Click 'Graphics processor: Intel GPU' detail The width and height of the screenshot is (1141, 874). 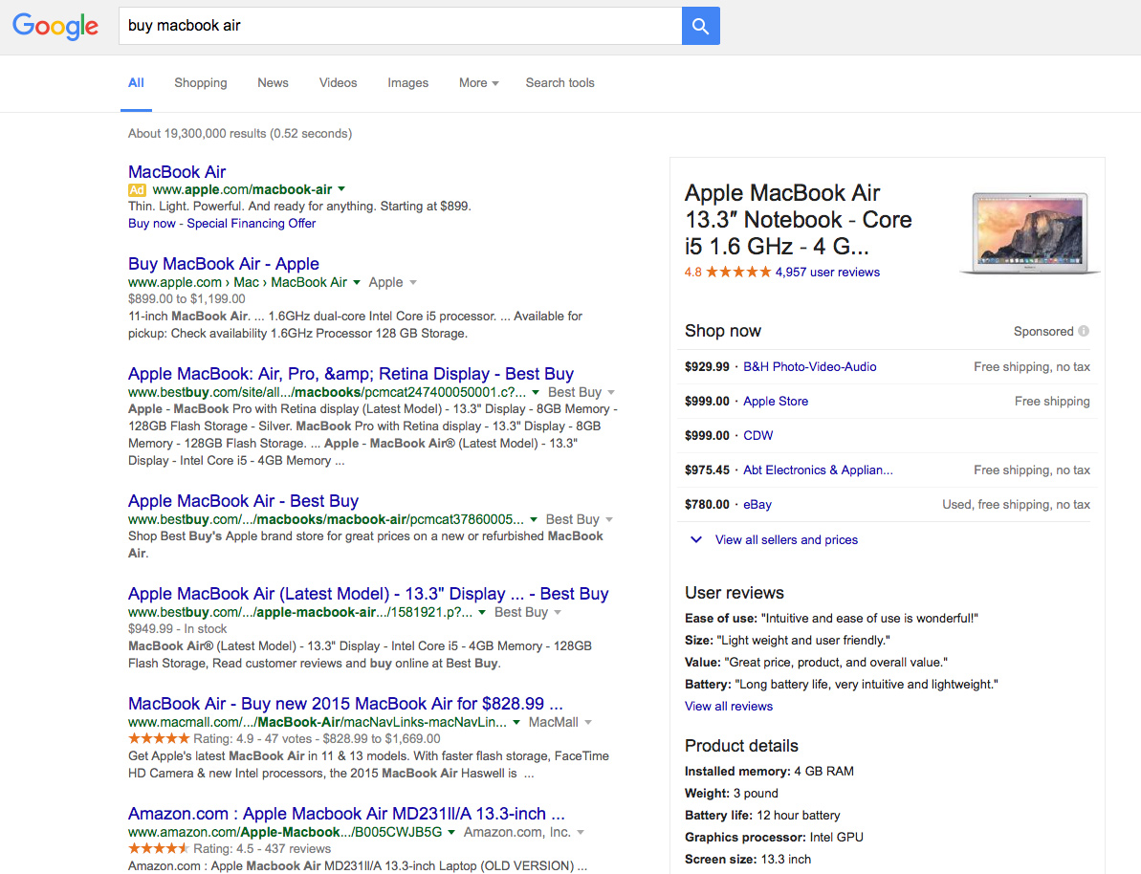click(x=775, y=837)
